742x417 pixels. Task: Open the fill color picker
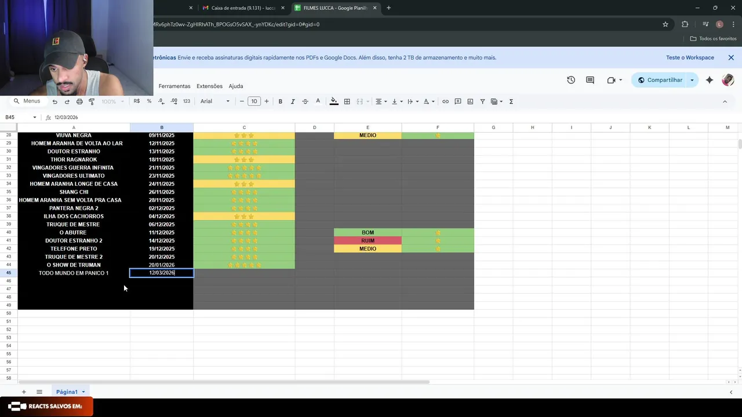334,101
